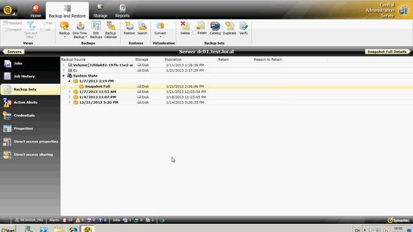This screenshot has height=232, width=413.
Task: Open the Backup Exec application menu button
Action: click(8, 10)
